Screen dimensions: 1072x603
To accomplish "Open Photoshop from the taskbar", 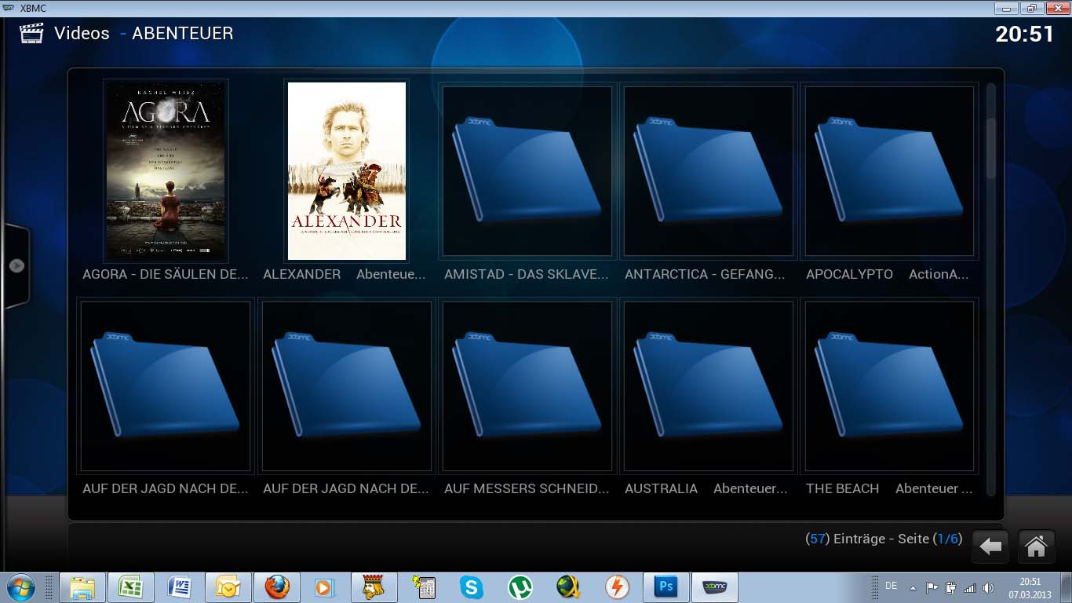I will pos(665,587).
